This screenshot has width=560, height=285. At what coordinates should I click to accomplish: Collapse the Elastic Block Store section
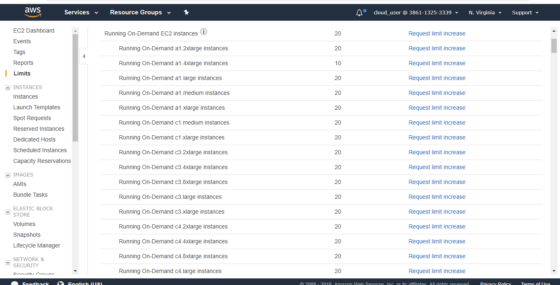[x=7, y=212]
